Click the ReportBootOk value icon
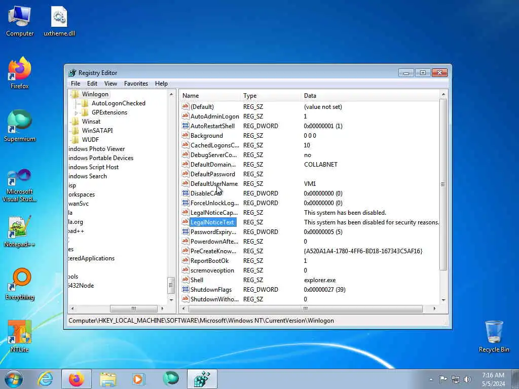Image resolution: width=519 pixels, height=389 pixels. point(186,261)
